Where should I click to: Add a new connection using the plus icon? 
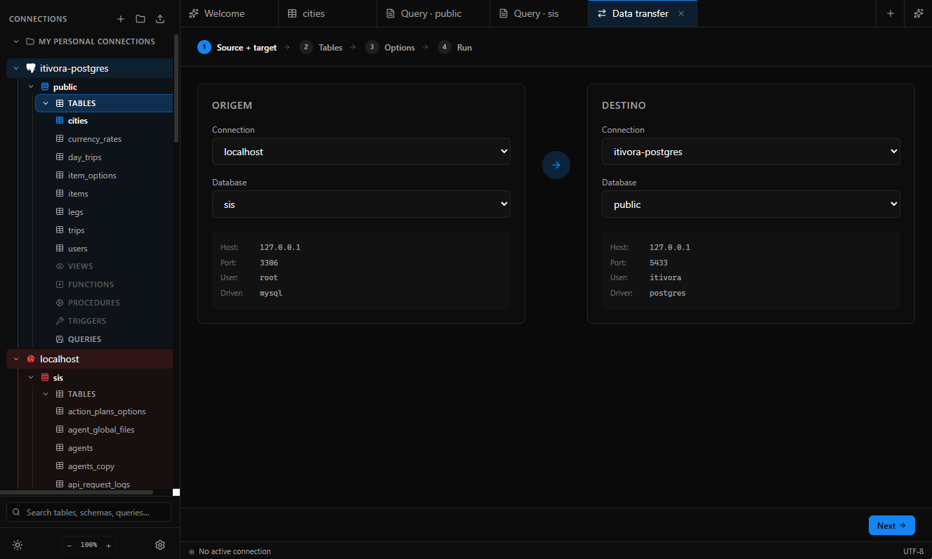coord(120,19)
